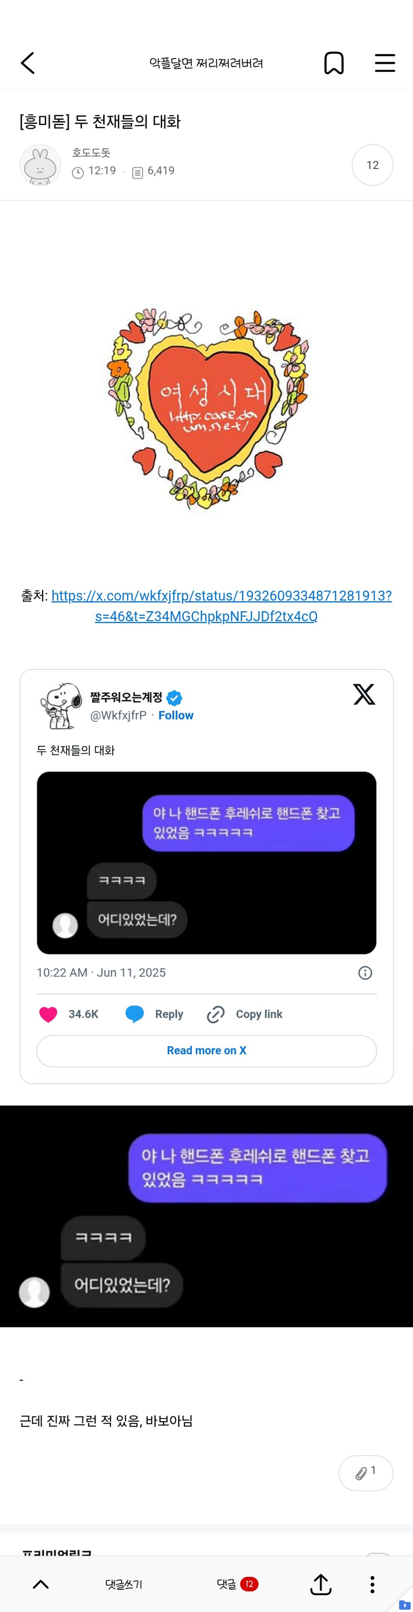Open the x.com source link

[x=221, y=606]
